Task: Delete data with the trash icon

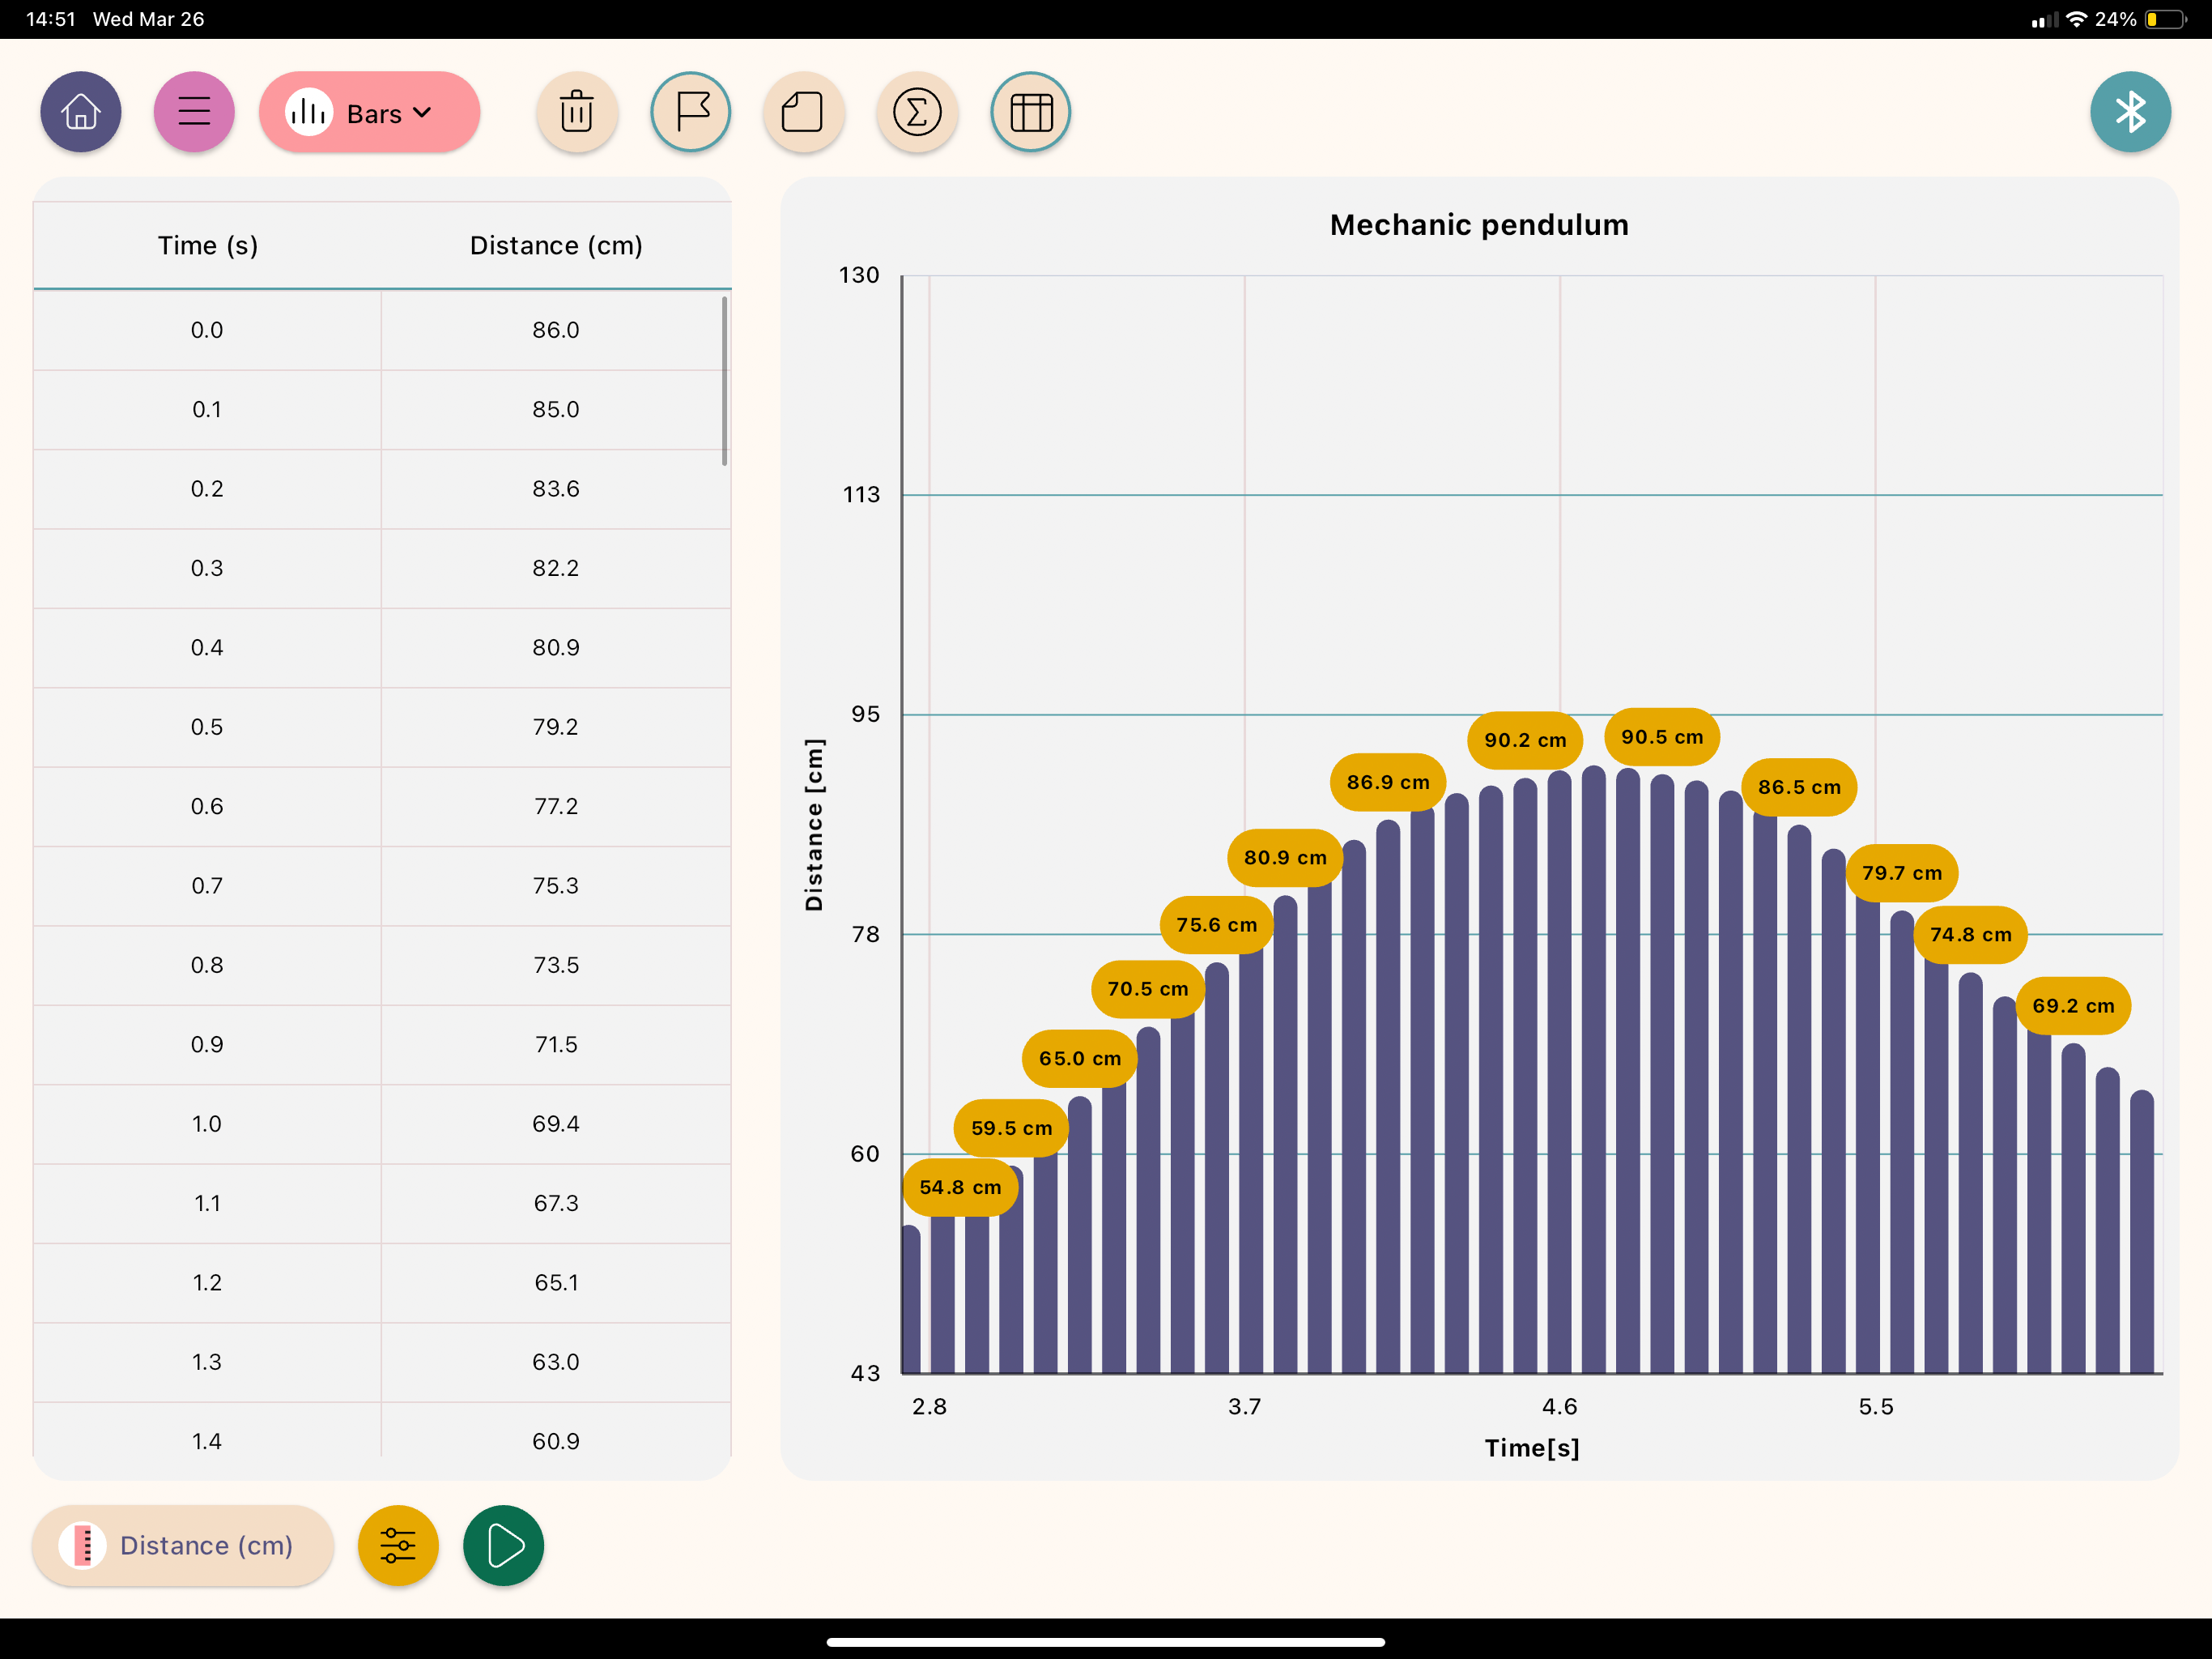Action: coord(577,112)
